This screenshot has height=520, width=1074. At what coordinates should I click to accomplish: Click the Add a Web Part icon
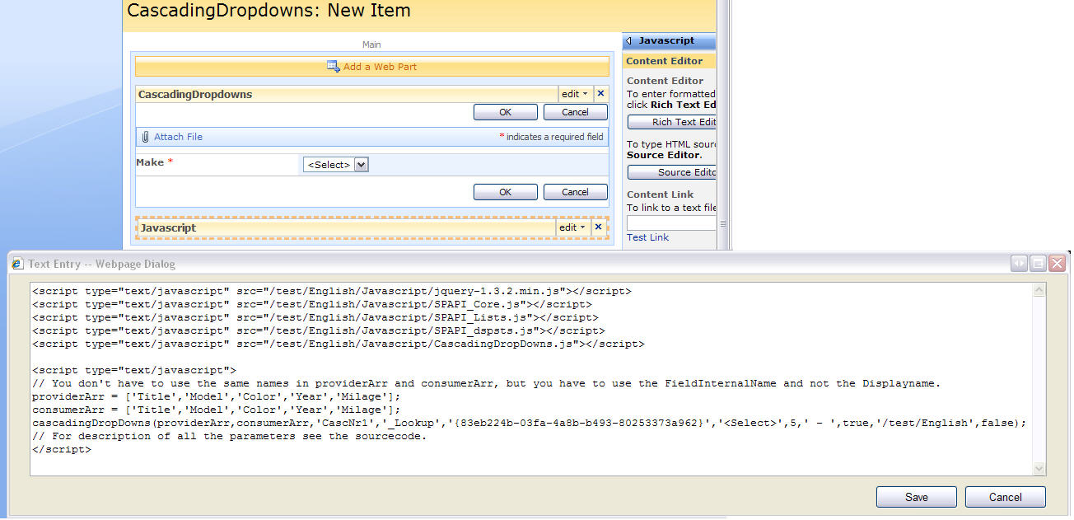click(x=334, y=67)
